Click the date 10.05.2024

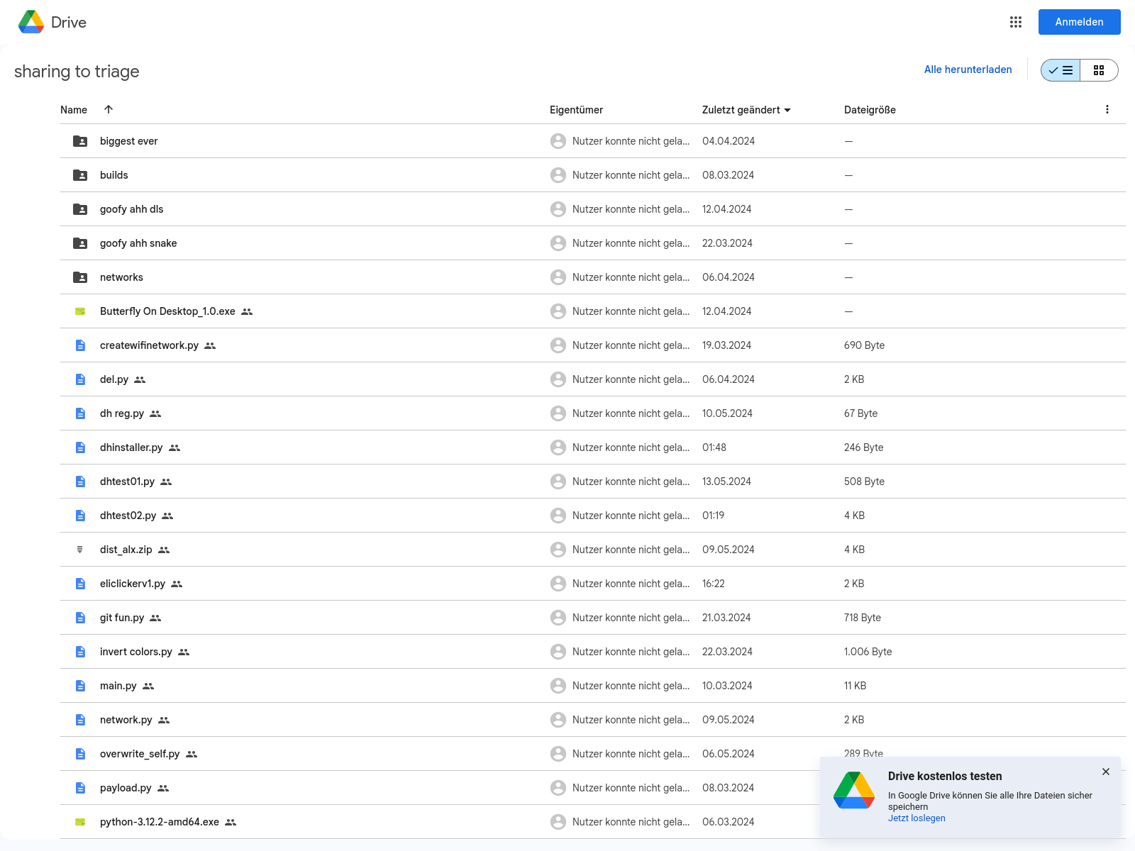click(727, 413)
